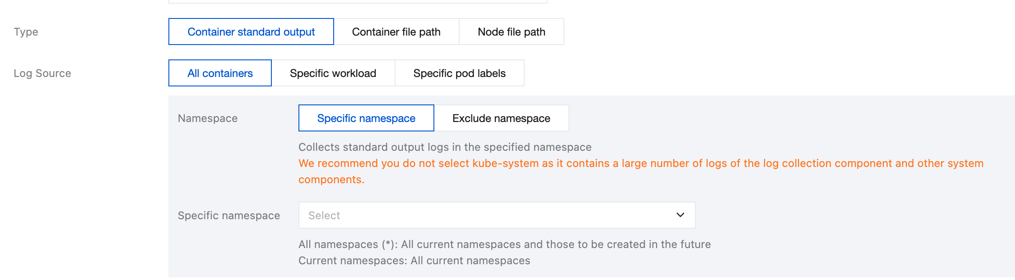Viewport: 1015px width, 280px height.
Task: Choose Container file path type
Action: (396, 32)
